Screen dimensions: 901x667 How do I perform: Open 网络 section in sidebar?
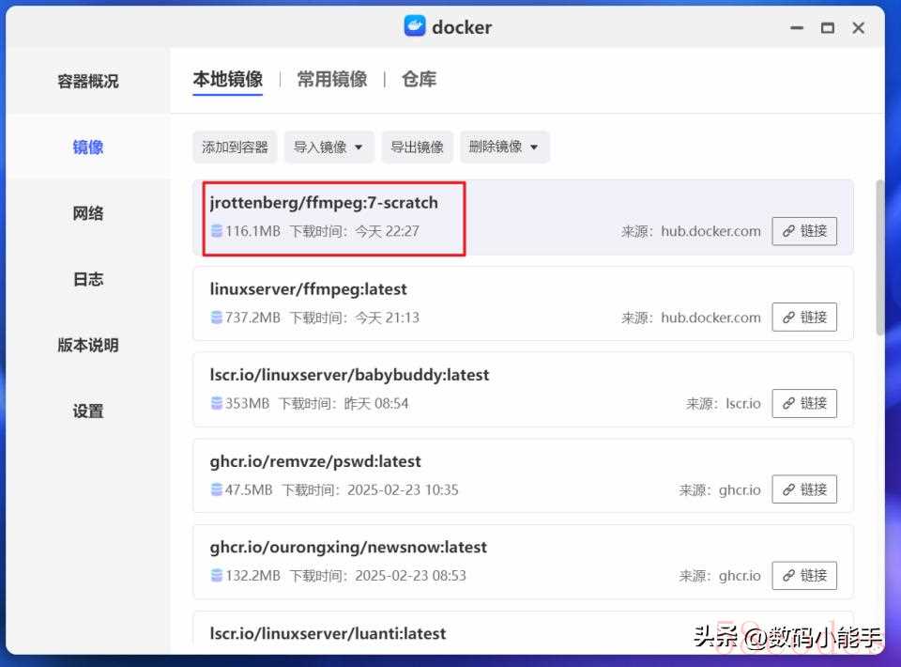pyautogui.click(x=88, y=213)
